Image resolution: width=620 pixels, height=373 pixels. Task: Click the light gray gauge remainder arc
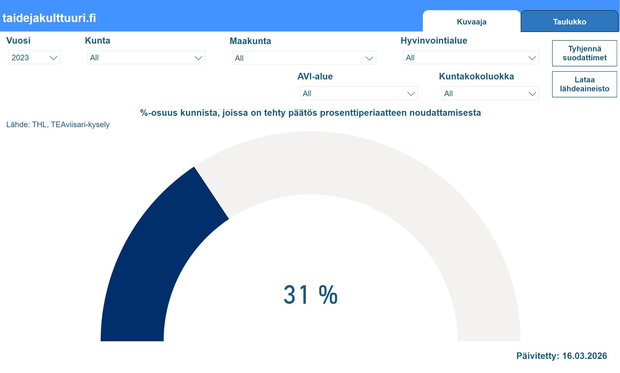(398, 186)
